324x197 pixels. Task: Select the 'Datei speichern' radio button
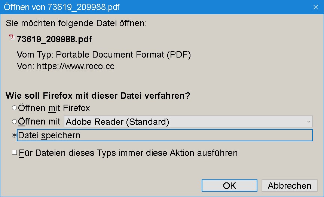pyautogui.click(x=14, y=135)
